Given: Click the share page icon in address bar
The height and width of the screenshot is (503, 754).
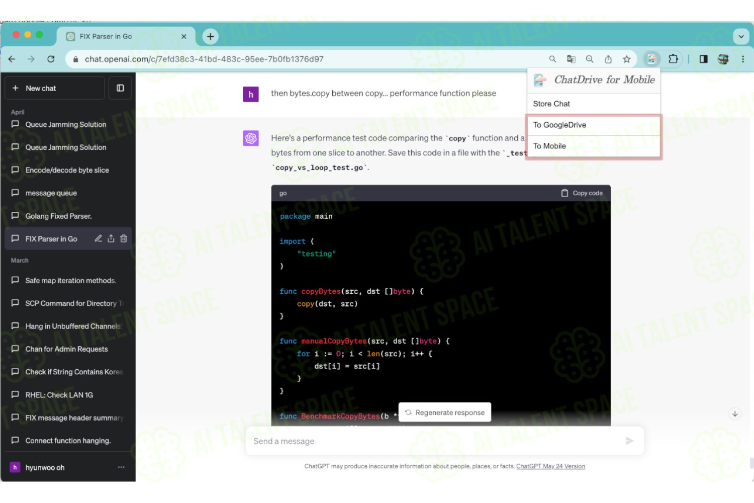Looking at the screenshot, I should 608,59.
